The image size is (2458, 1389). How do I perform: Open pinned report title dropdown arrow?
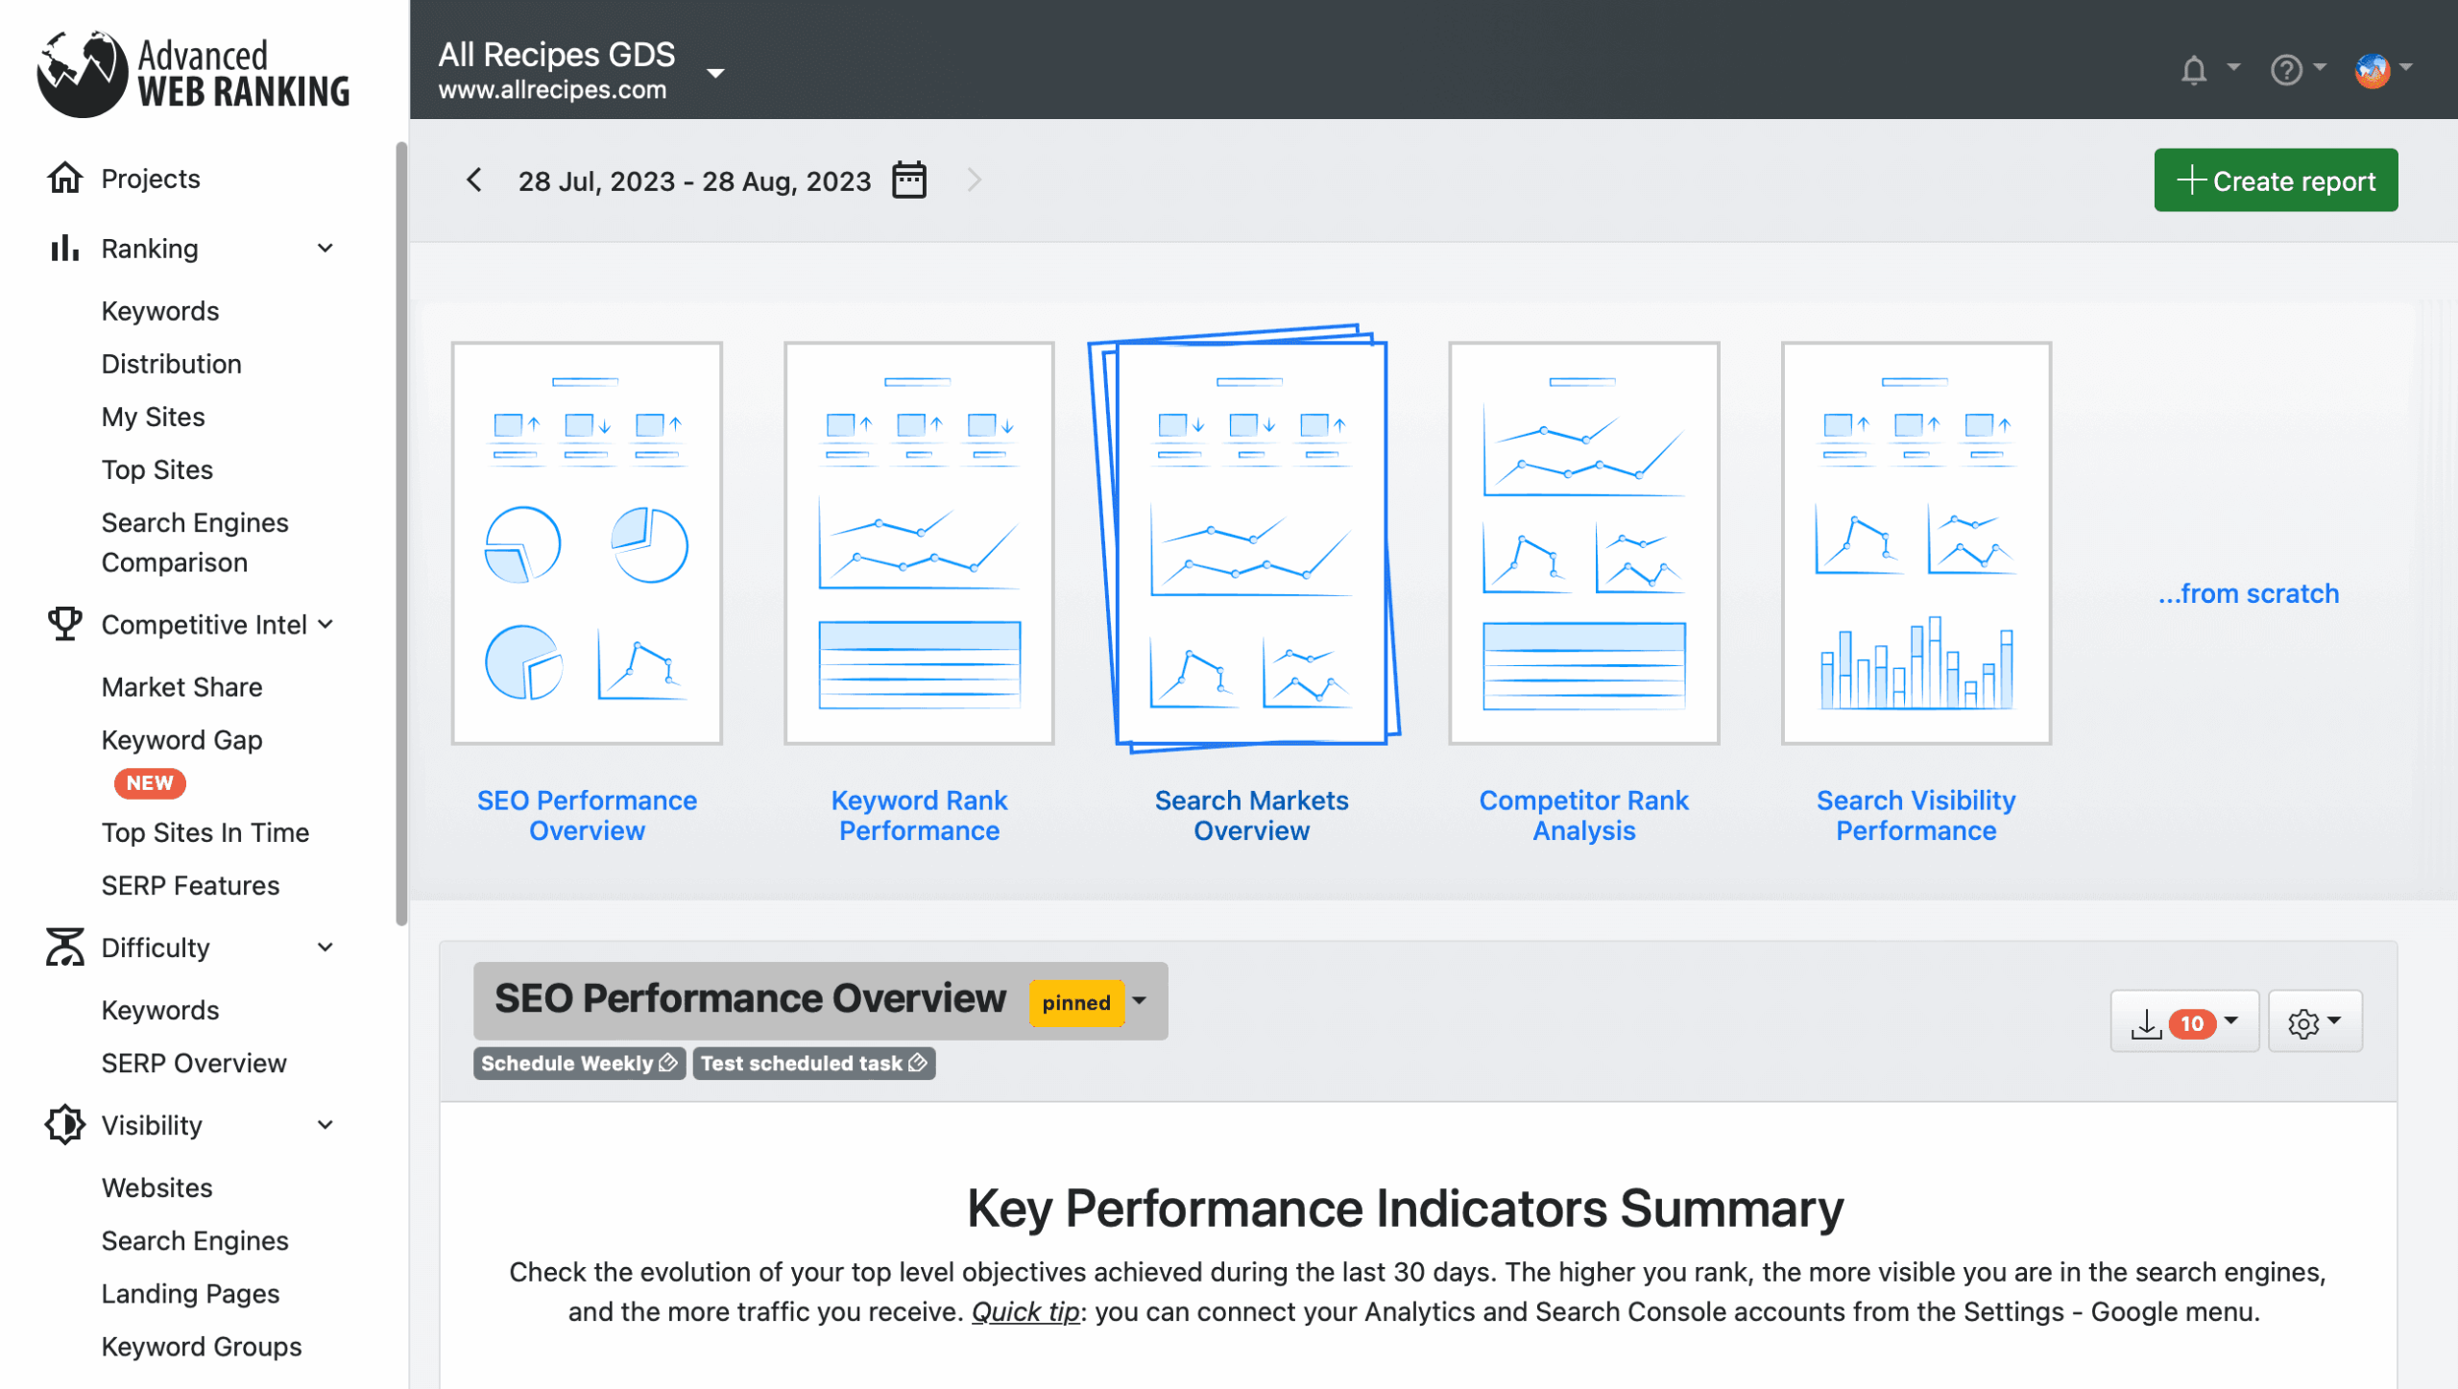pyautogui.click(x=1140, y=1000)
